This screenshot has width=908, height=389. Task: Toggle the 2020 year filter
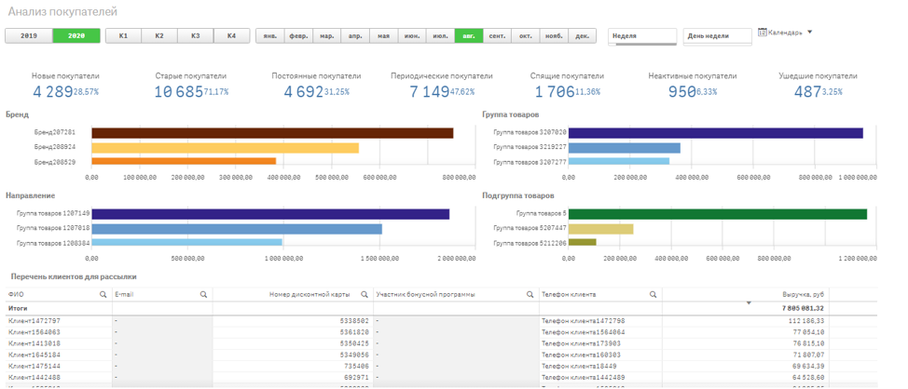pos(76,35)
